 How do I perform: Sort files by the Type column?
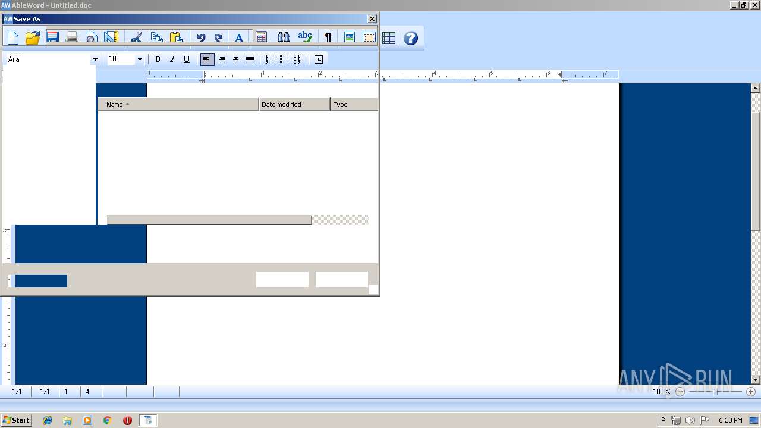[354, 105]
